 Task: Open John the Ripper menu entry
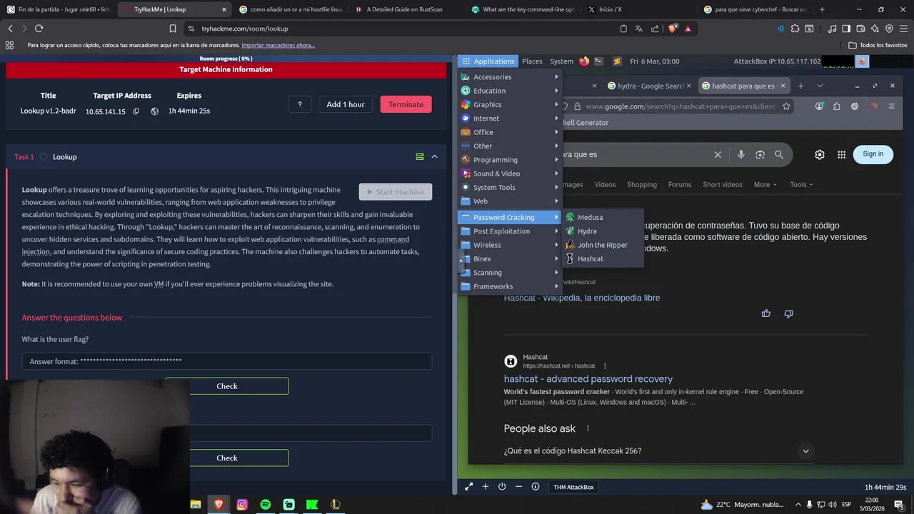coord(603,245)
